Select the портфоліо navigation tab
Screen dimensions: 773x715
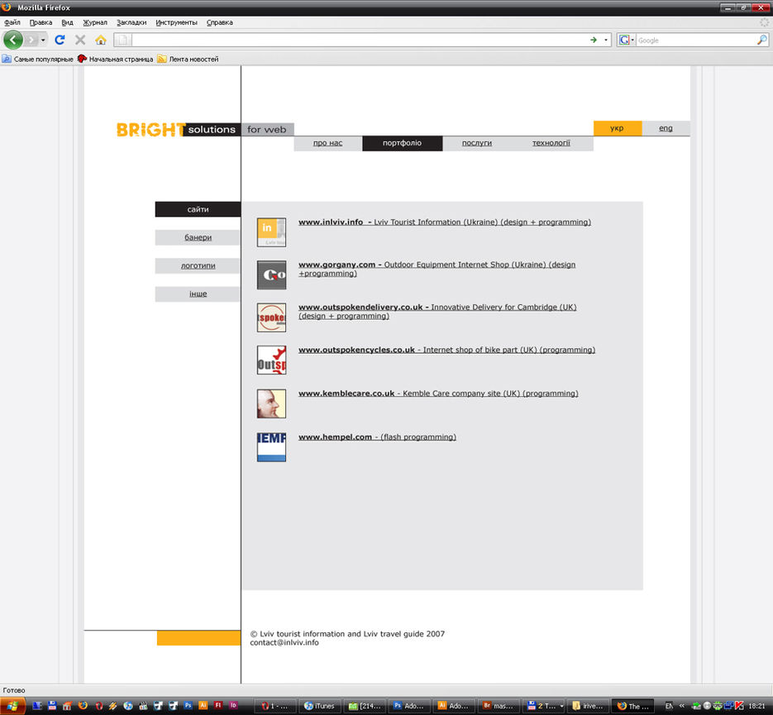(x=402, y=143)
